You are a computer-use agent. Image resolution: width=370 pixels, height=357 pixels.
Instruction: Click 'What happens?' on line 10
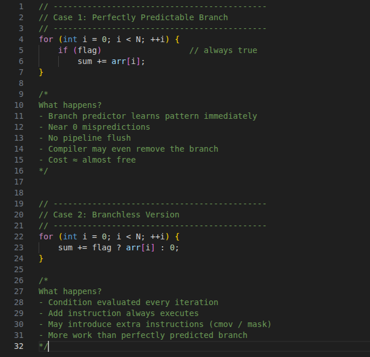point(70,105)
